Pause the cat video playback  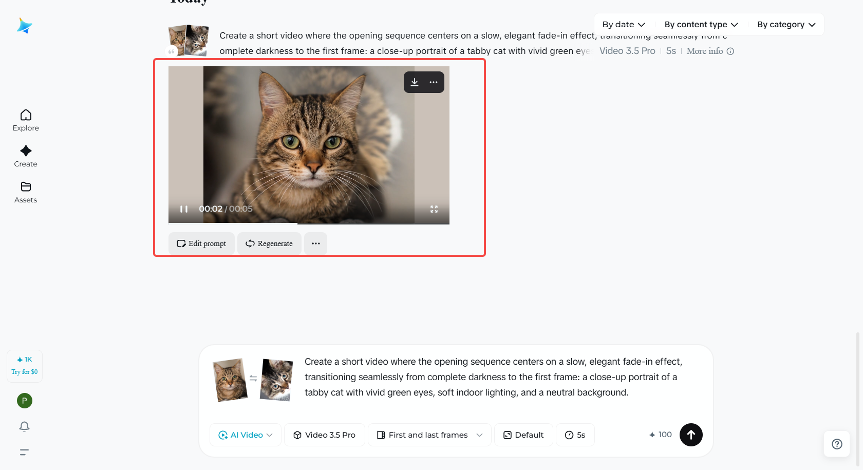click(184, 209)
